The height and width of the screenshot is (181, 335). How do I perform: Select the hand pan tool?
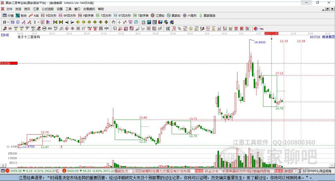113,22
